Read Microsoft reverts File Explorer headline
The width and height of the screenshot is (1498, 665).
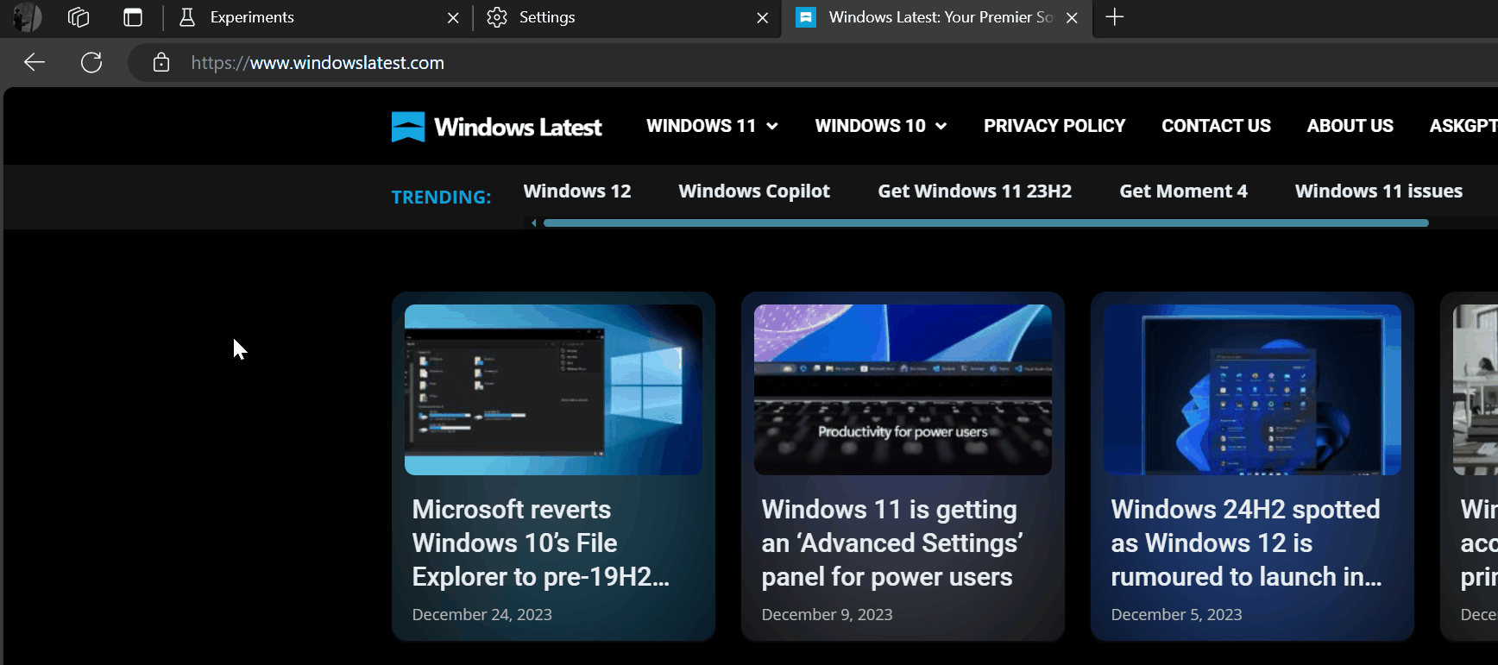(541, 543)
